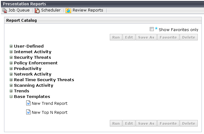Click the top Favorite button
The image size is (204, 134).
pos(168,37)
